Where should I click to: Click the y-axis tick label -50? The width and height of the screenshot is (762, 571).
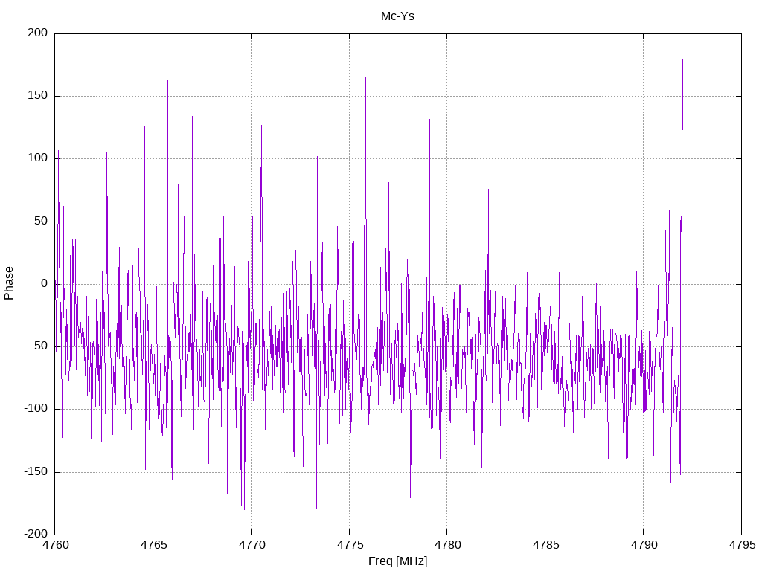pos(39,346)
